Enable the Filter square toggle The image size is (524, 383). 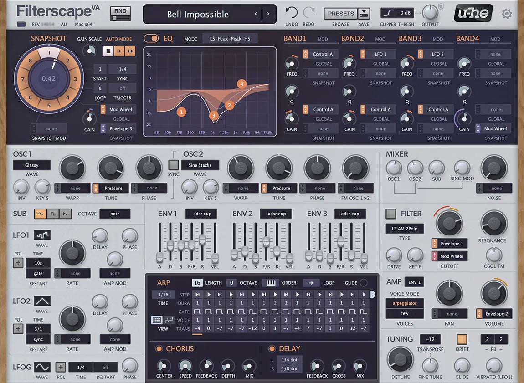click(x=390, y=214)
